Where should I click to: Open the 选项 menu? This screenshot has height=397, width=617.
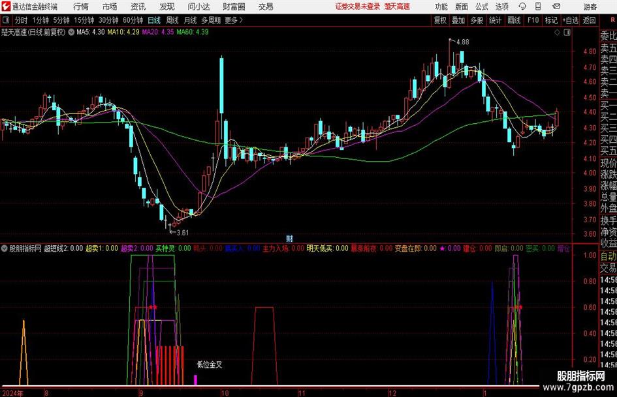[501, 7]
